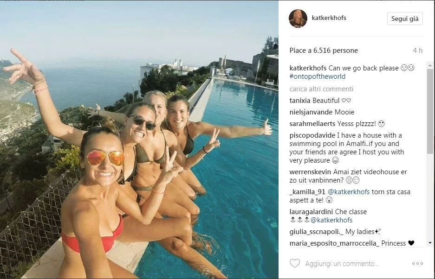
Task: Click the katkerkhofs profile avatar
Action: coord(298,19)
